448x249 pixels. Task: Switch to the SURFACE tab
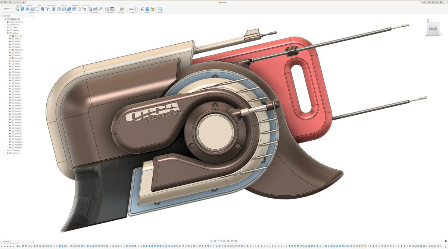coord(29,5)
